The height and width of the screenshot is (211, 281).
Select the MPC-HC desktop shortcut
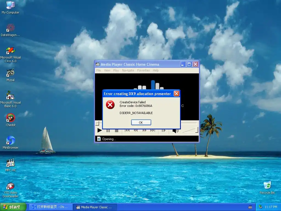10,165
